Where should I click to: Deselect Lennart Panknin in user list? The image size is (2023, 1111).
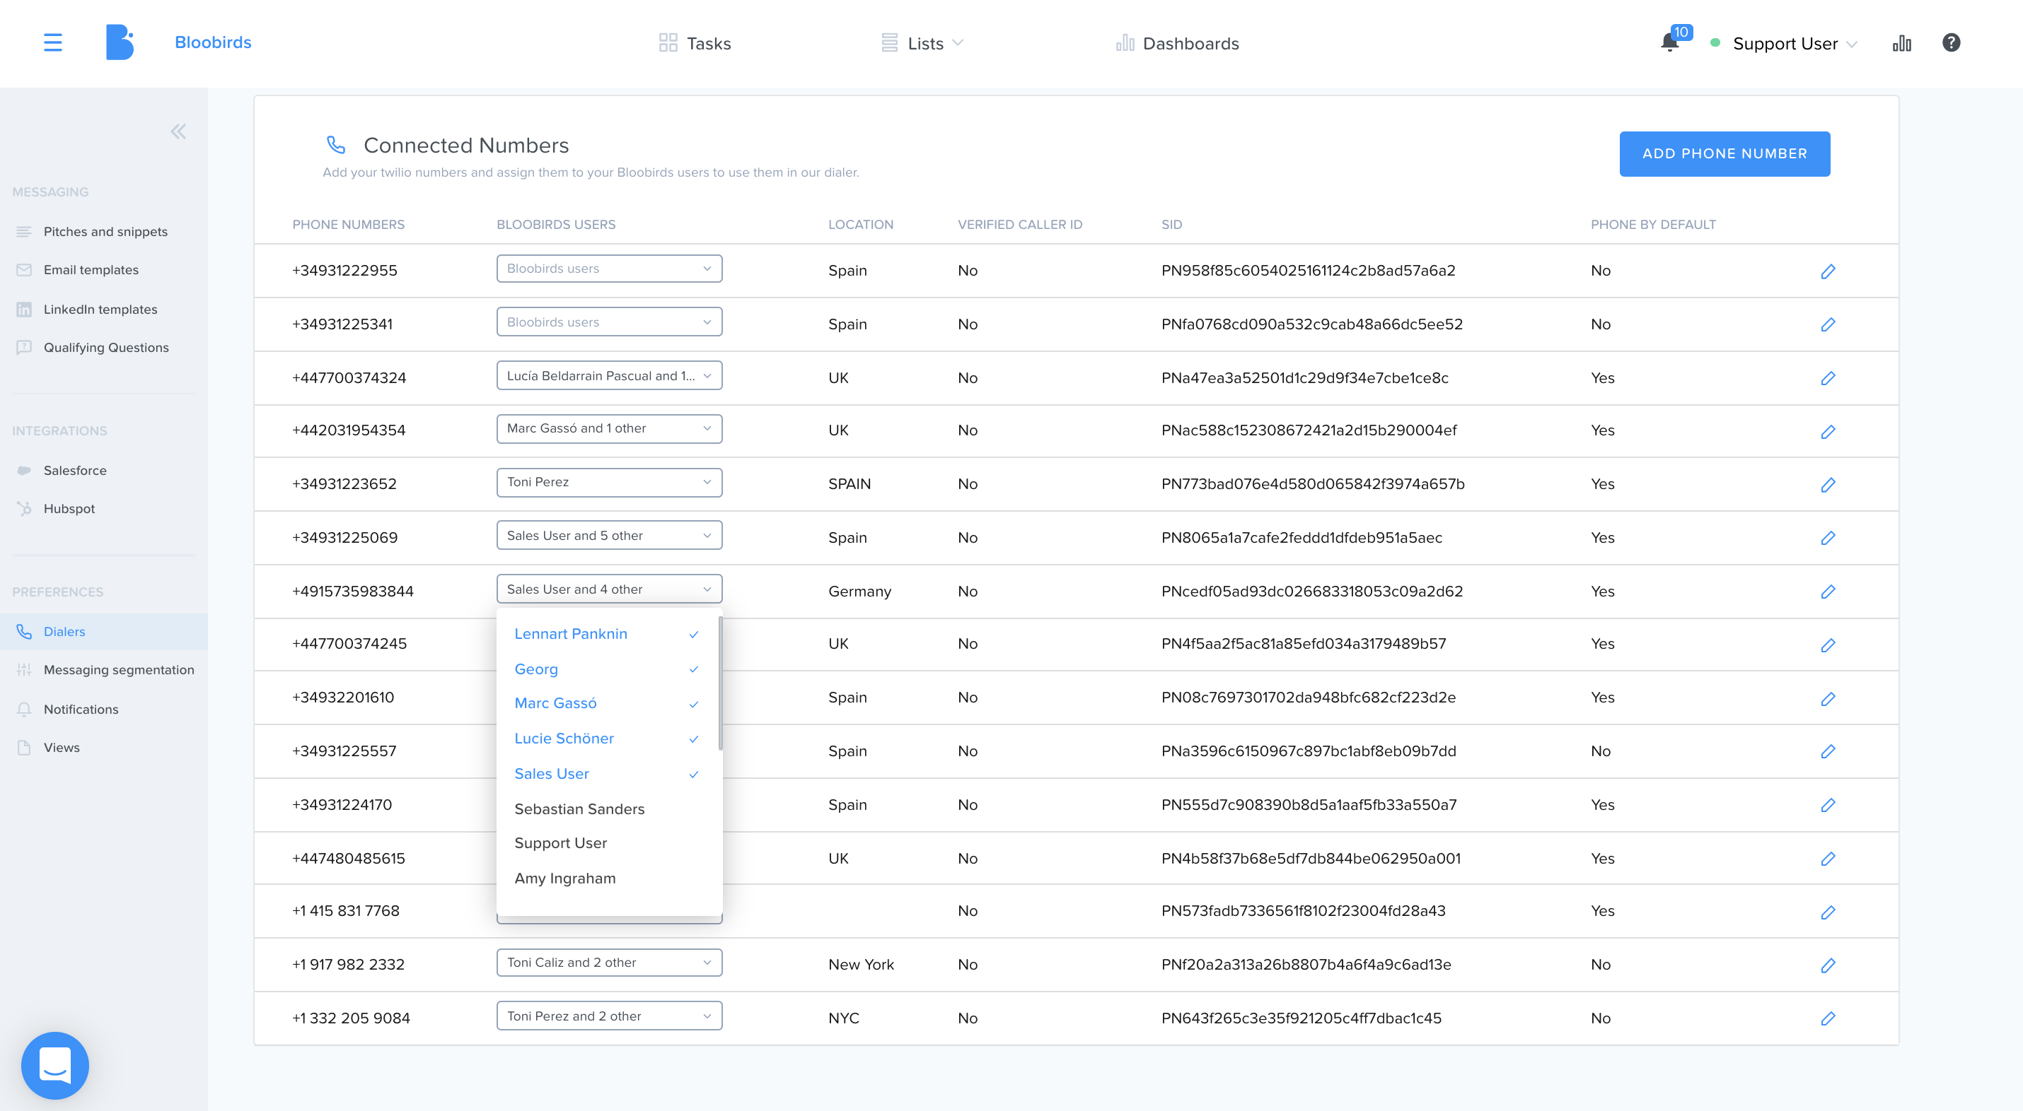608,634
